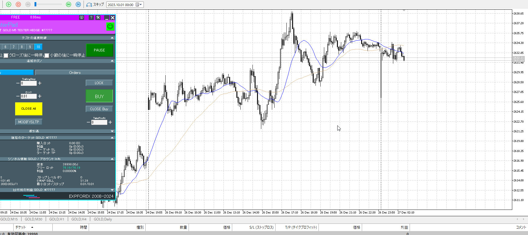
Task: Click the green BUY button
Action: (x=99, y=96)
